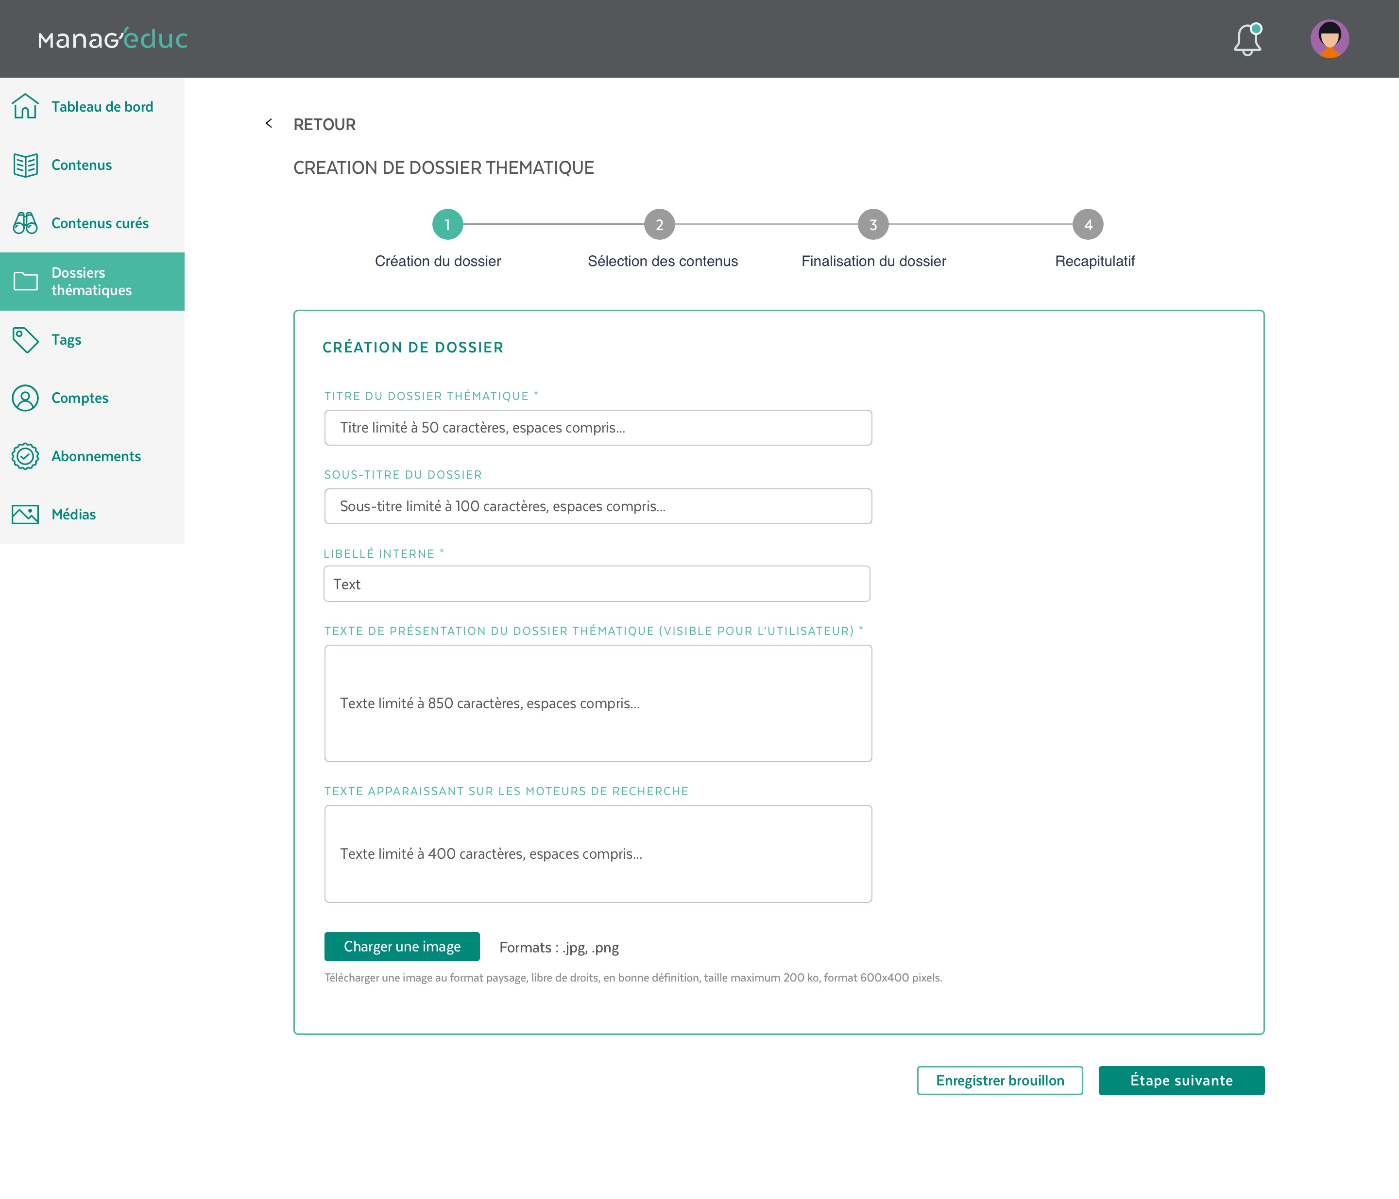Select step 1 circle

[x=448, y=225]
